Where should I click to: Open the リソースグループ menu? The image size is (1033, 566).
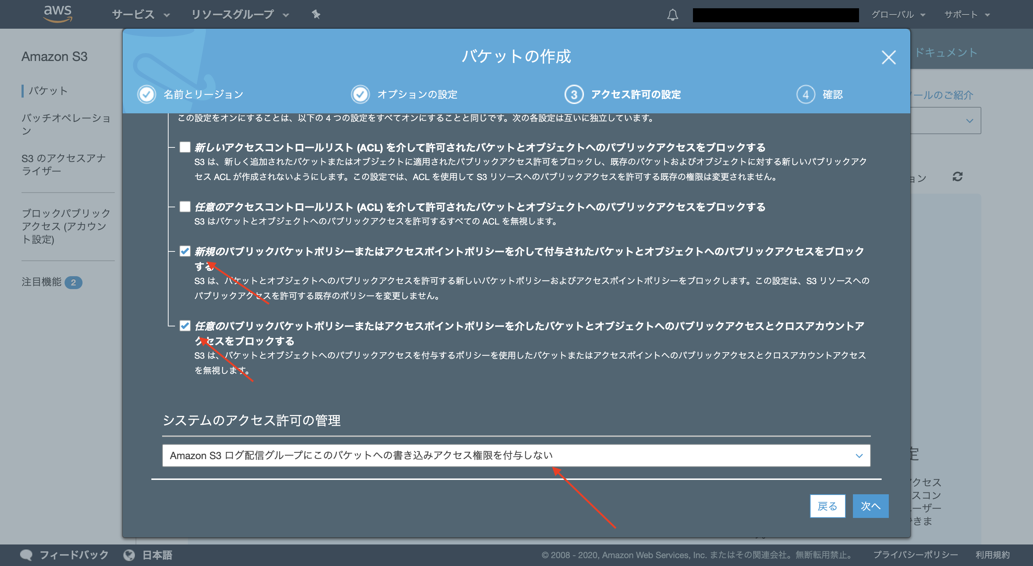[240, 15]
